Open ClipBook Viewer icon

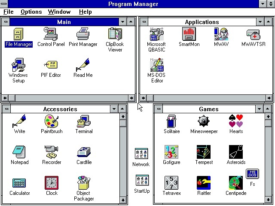[115, 34]
